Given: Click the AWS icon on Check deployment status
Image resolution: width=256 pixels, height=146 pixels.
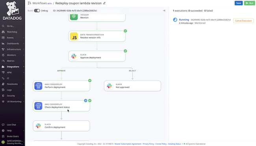Looking at the screenshot, I should 38,106.
